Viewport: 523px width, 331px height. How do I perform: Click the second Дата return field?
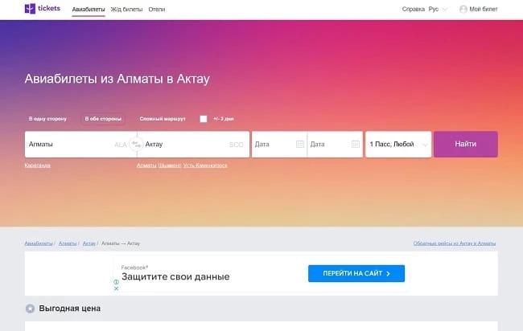tap(335, 144)
